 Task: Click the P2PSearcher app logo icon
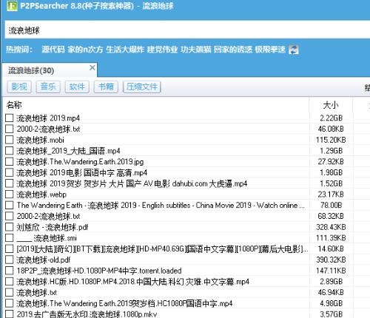(x=12, y=6)
